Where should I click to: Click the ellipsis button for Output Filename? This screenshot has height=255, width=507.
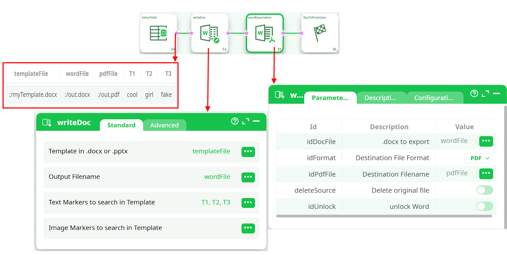click(248, 177)
